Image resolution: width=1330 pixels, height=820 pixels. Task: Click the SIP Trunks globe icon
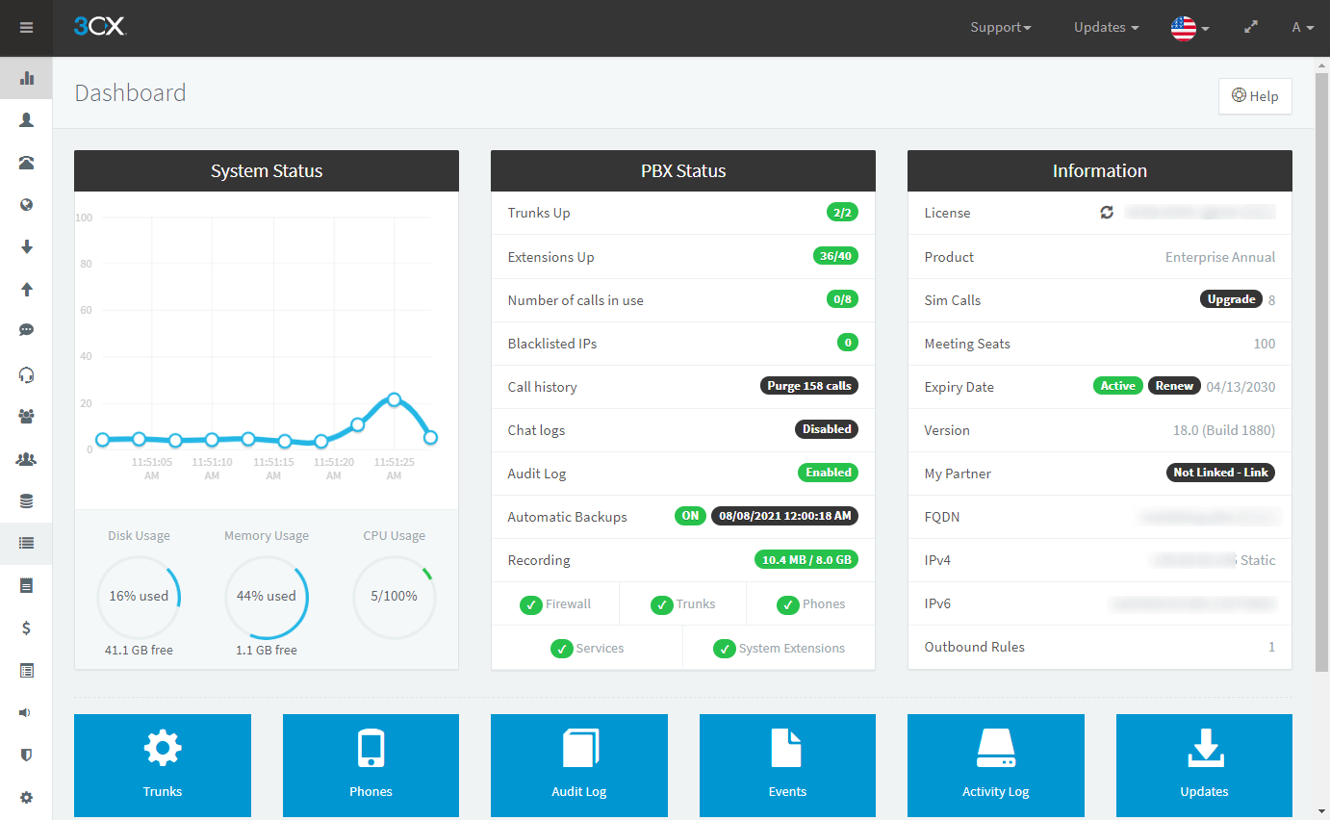click(x=26, y=204)
